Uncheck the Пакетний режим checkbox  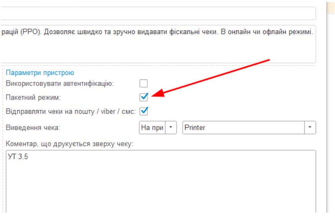tap(143, 97)
